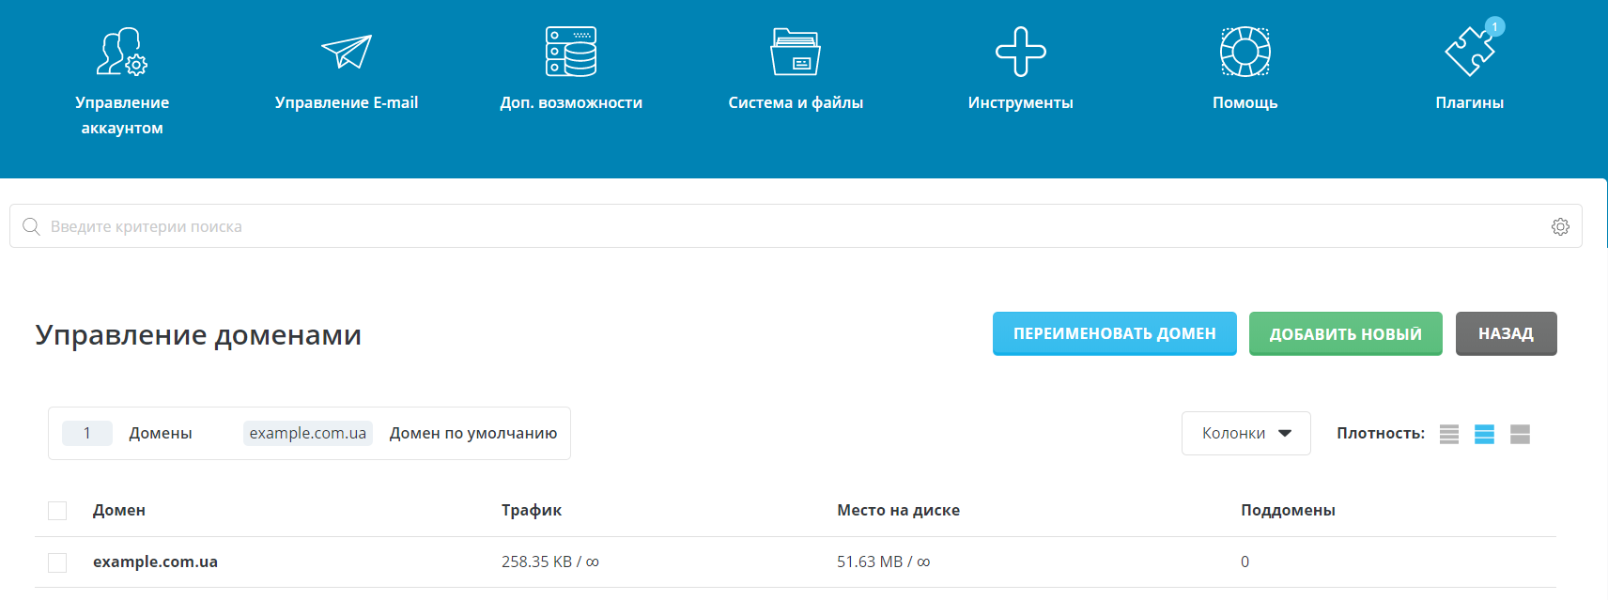Screen dimensions: 1608x600
Task: Click the E-mail paper plane icon
Action: [347, 52]
